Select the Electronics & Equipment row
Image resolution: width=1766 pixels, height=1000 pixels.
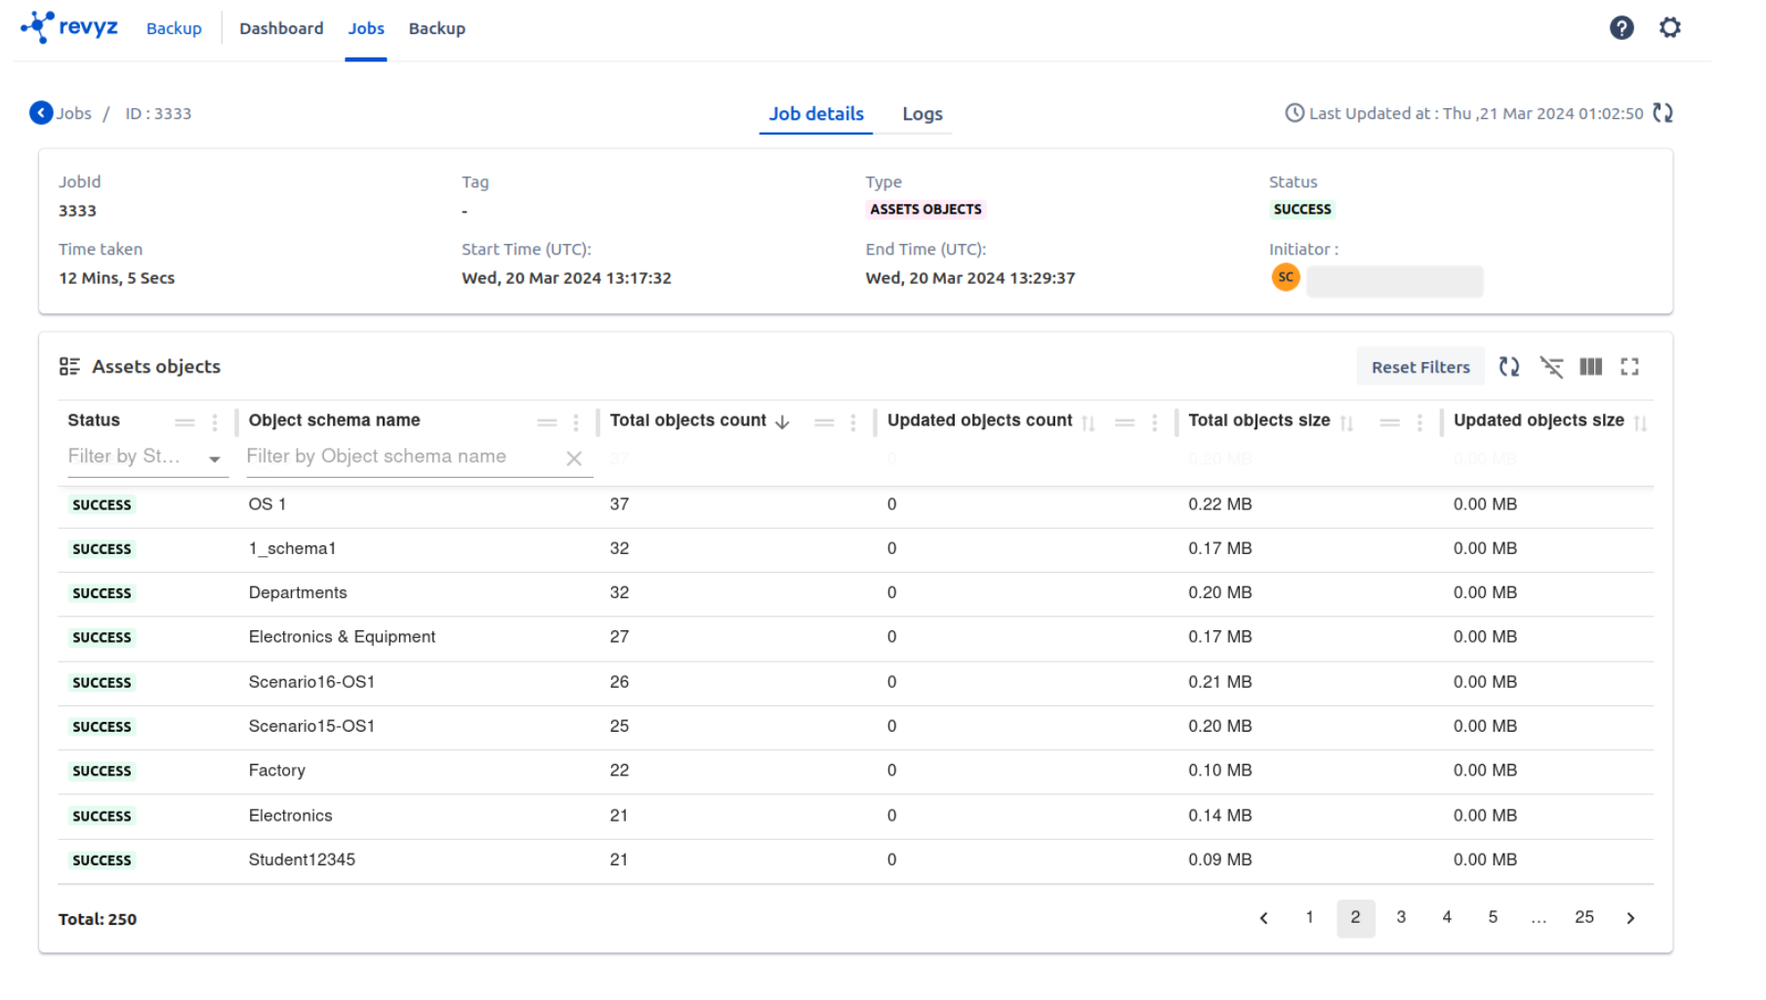342,637
